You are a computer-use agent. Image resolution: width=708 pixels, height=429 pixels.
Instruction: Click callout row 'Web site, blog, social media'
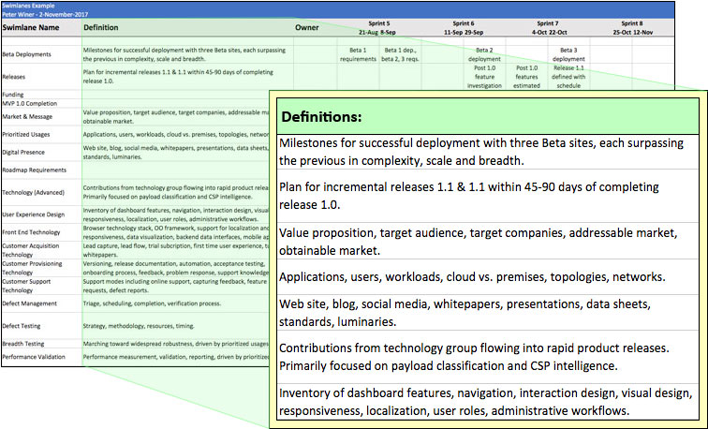point(488,313)
